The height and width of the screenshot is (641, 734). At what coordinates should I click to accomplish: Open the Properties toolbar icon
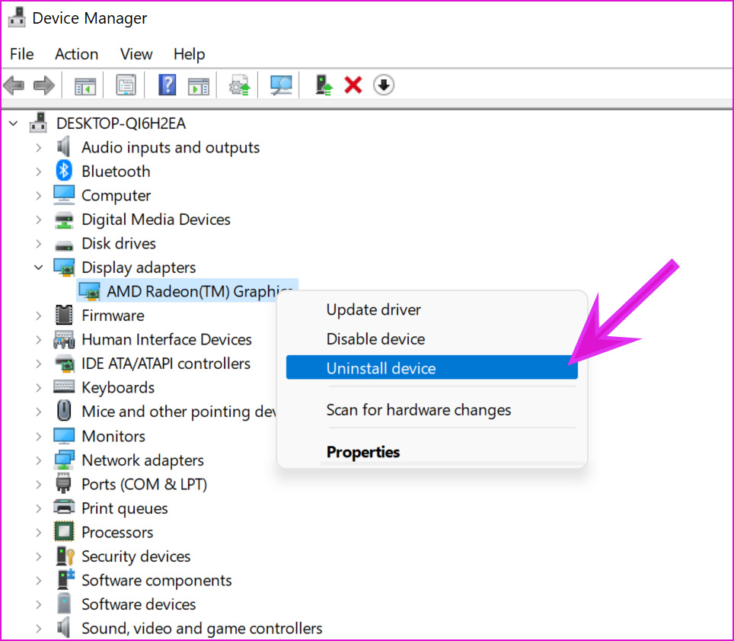click(x=126, y=85)
